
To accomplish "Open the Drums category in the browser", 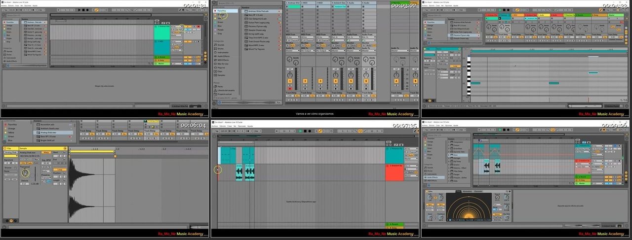I will 220,49.
